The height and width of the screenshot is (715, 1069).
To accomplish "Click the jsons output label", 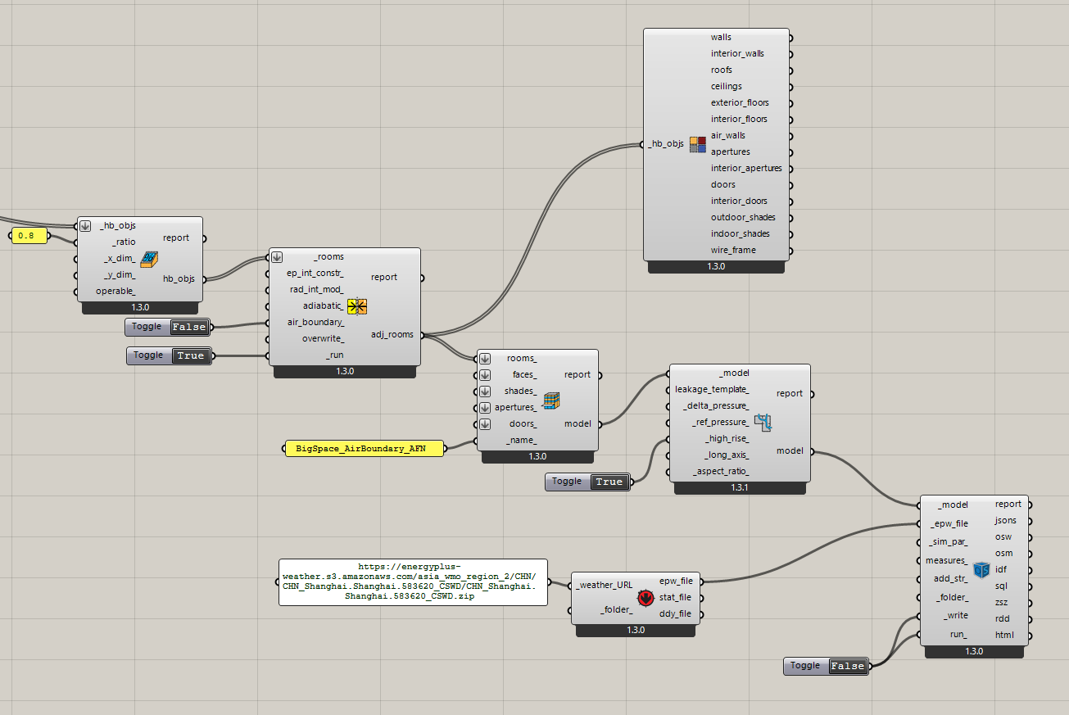I will tap(1006, 520).
